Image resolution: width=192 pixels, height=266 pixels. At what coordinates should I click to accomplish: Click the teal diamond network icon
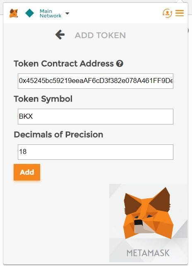tap(29, 13)
